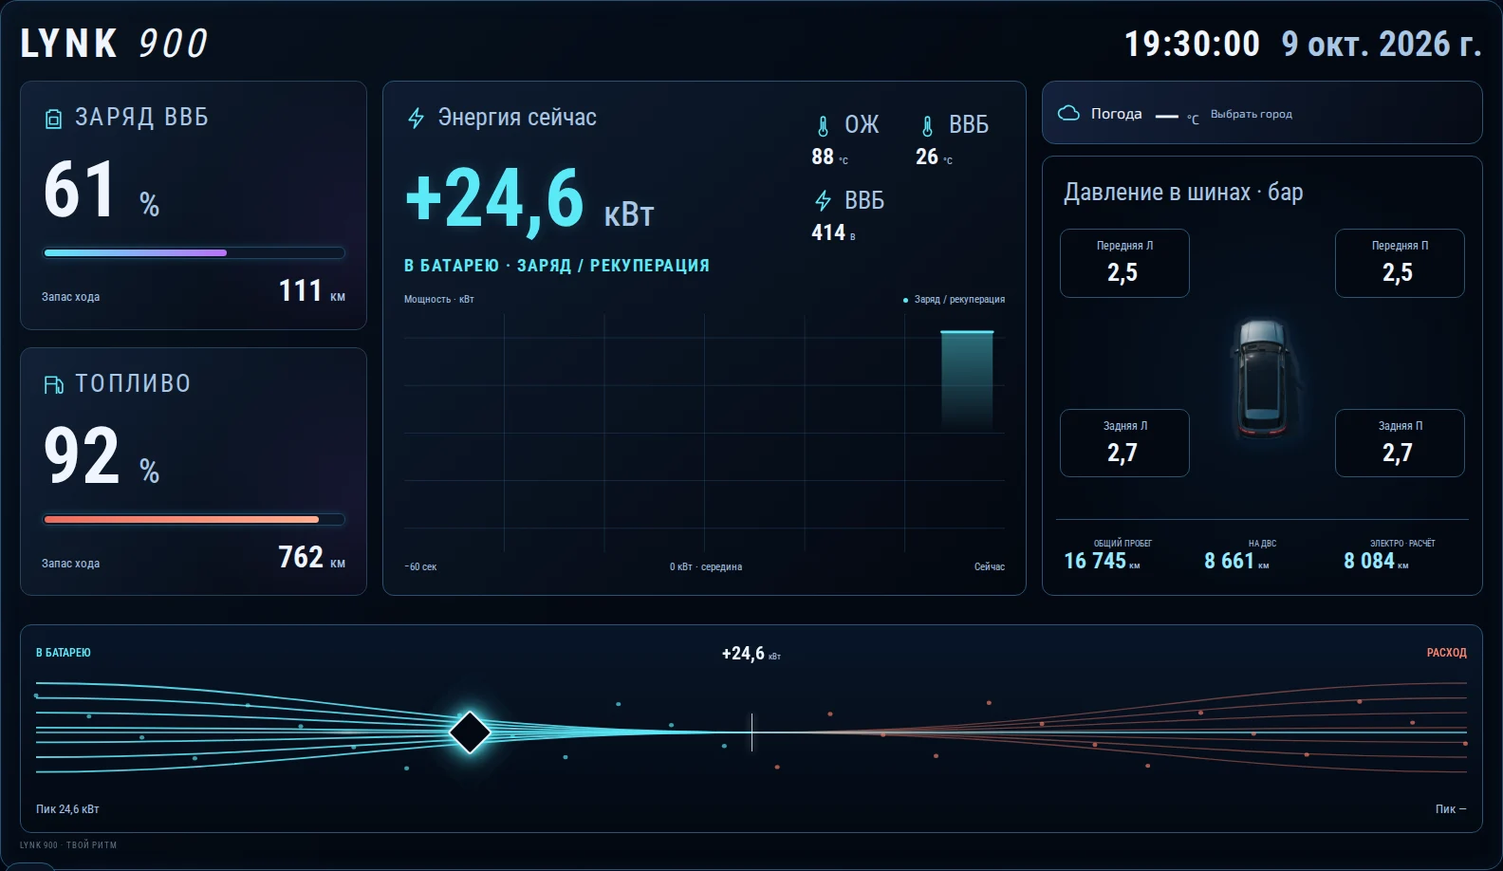This screenshot has height=871, width=1503.
Task: Click the battery charge progress bar
Action: (x=194, y=253)
